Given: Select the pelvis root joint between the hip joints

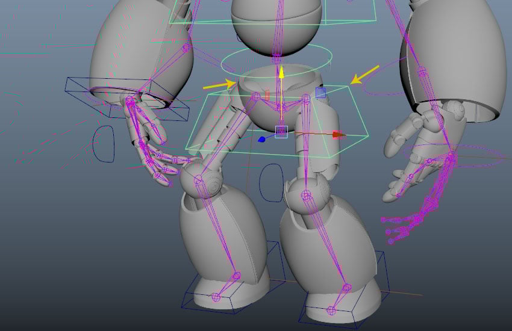Looking at the screenshot, I should tap(281, 107).
